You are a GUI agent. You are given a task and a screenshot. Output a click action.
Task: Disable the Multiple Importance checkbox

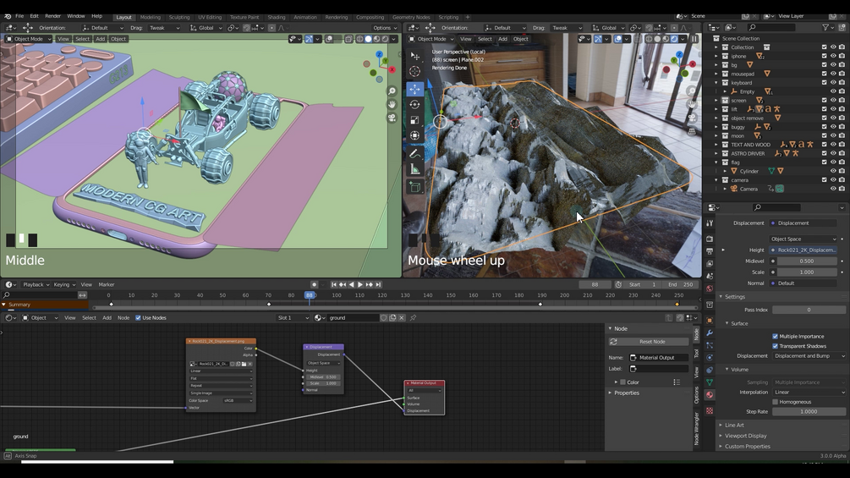coord(775,336)
